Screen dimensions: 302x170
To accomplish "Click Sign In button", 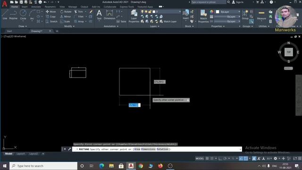I will tap(238, 2).
